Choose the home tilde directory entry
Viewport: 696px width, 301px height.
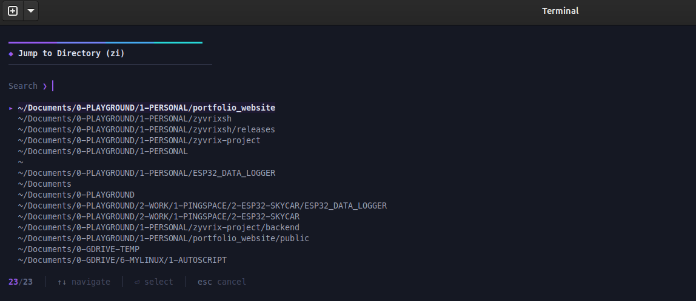[21, 162]
